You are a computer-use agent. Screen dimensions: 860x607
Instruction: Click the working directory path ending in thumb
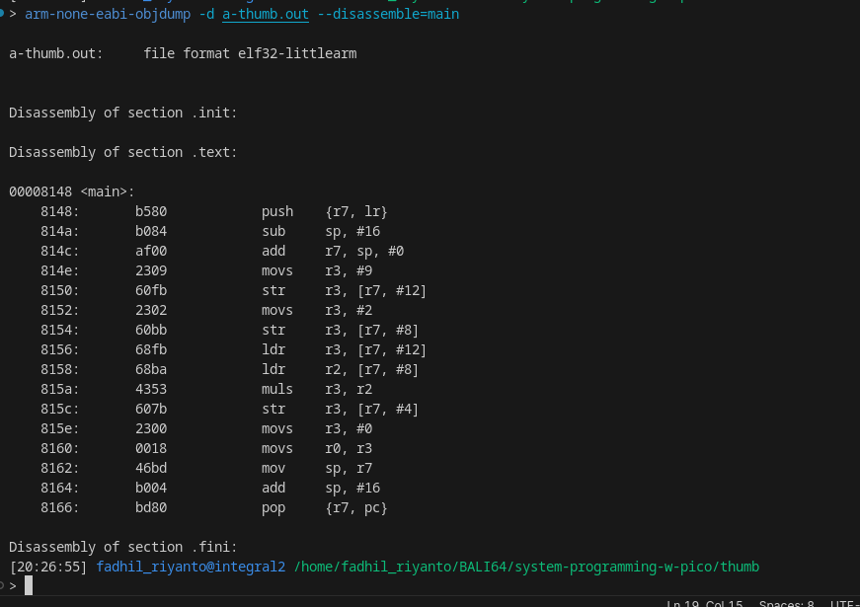pos(526,567)
